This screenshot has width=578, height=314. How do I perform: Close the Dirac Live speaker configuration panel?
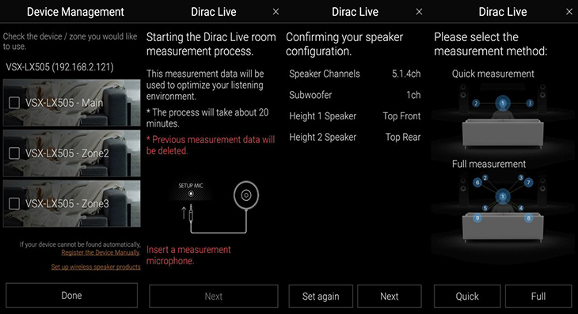(x=419, y=12)
